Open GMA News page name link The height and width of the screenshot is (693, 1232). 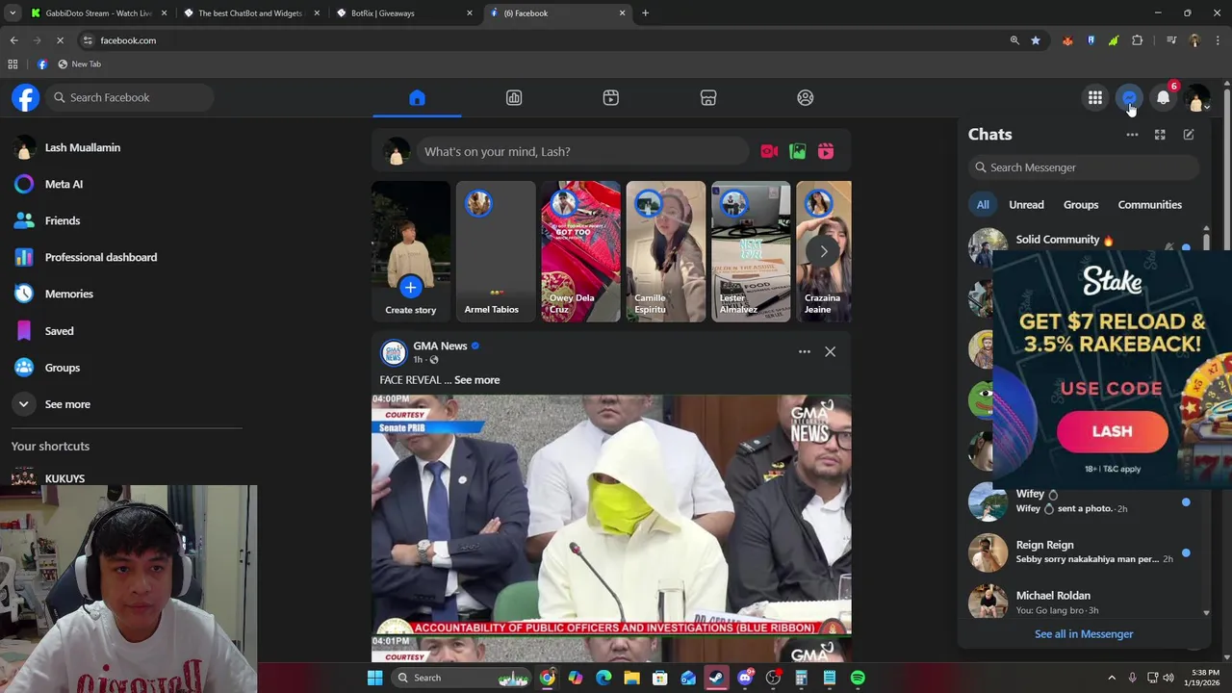pyautogui.click(x=440, y=346)
